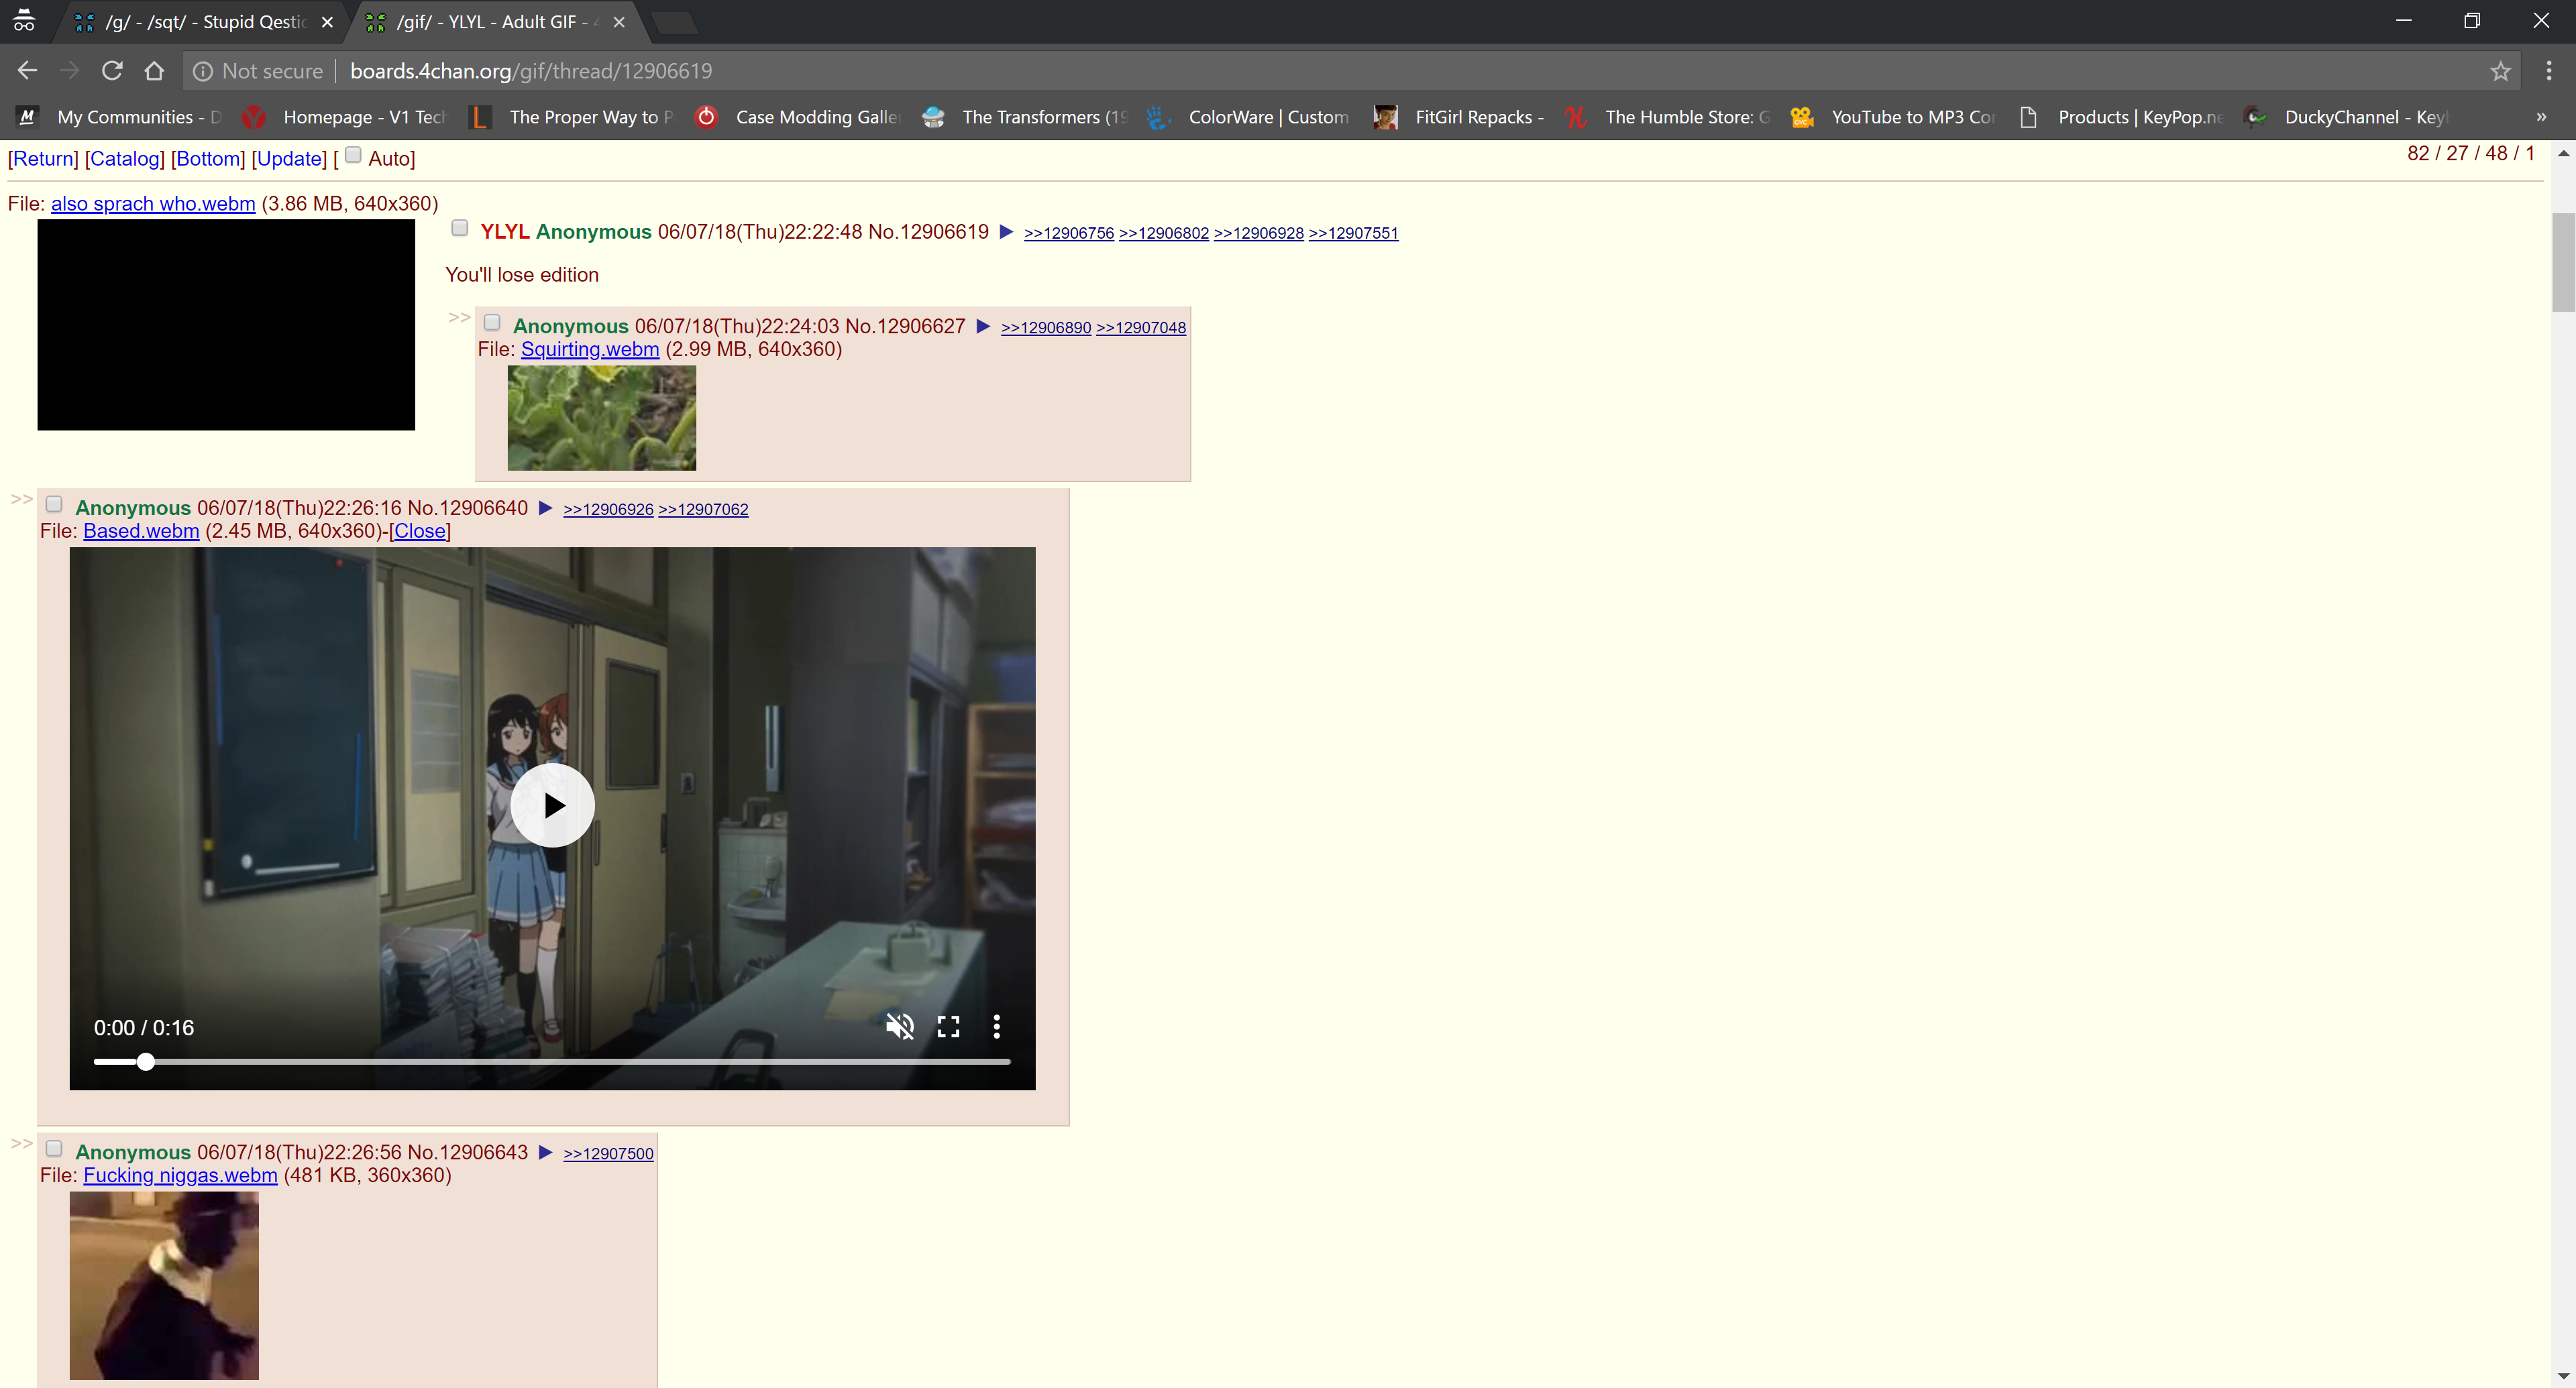Seek along the video progress bar
2576x1388 pixels.
click(x=552, y=1061)
